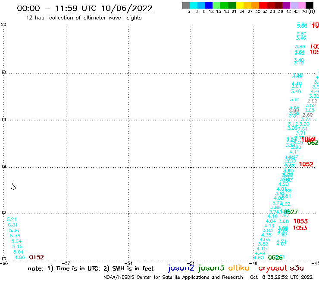Click the pink 70 ft legend swatch

pyautogui.click(x=301, y=5)
